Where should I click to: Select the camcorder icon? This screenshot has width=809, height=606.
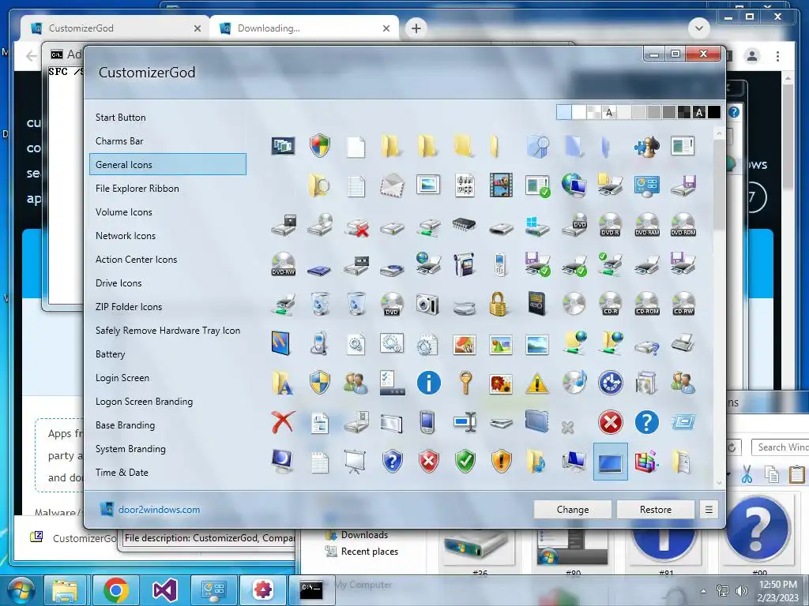[x=465, y=264]
